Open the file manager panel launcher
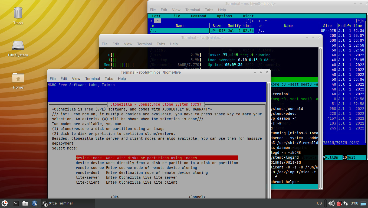Viewport: 368px width, 208px height. pyautogui.click(x=25, y=203)
